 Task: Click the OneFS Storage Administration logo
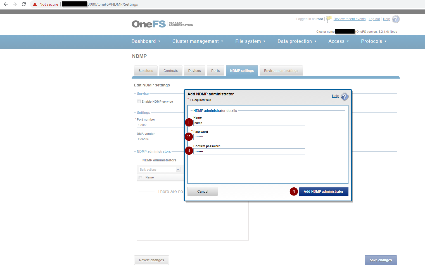point(162,24)
